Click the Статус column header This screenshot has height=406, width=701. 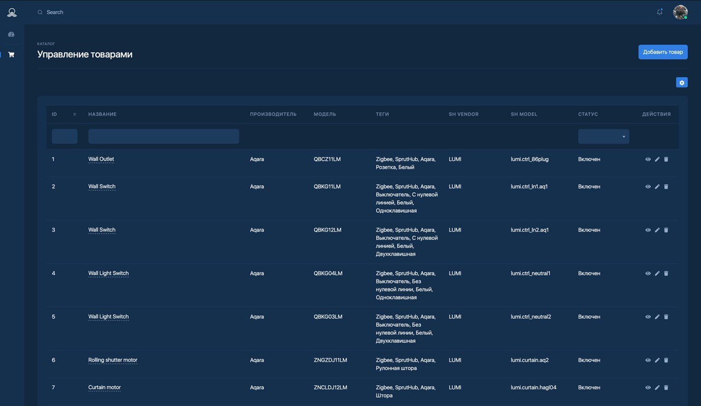[588, 114]
